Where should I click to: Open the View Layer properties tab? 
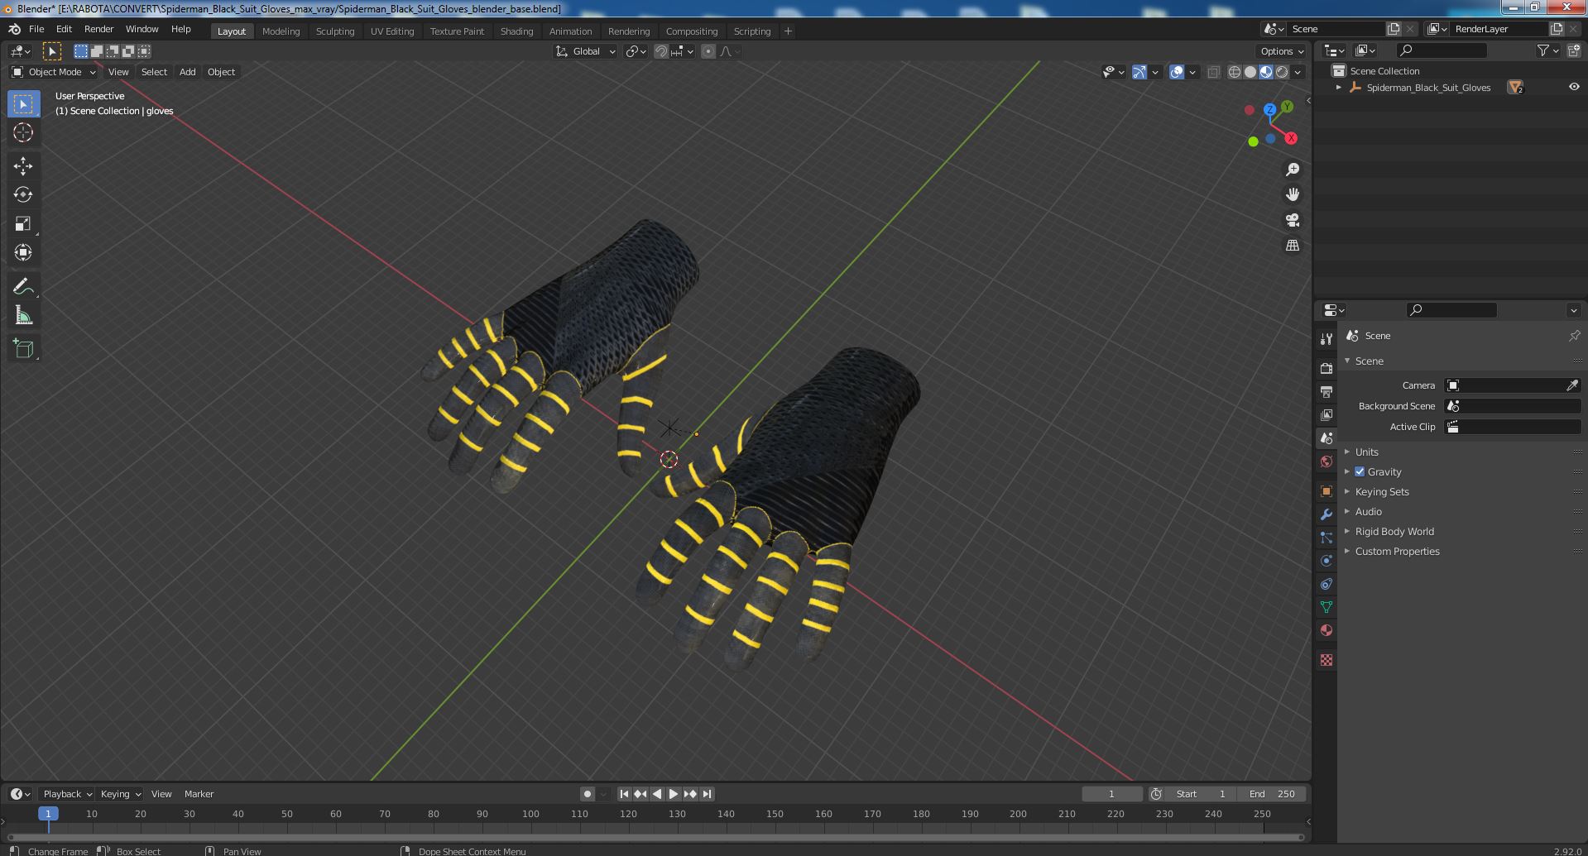pos(1327,415)
